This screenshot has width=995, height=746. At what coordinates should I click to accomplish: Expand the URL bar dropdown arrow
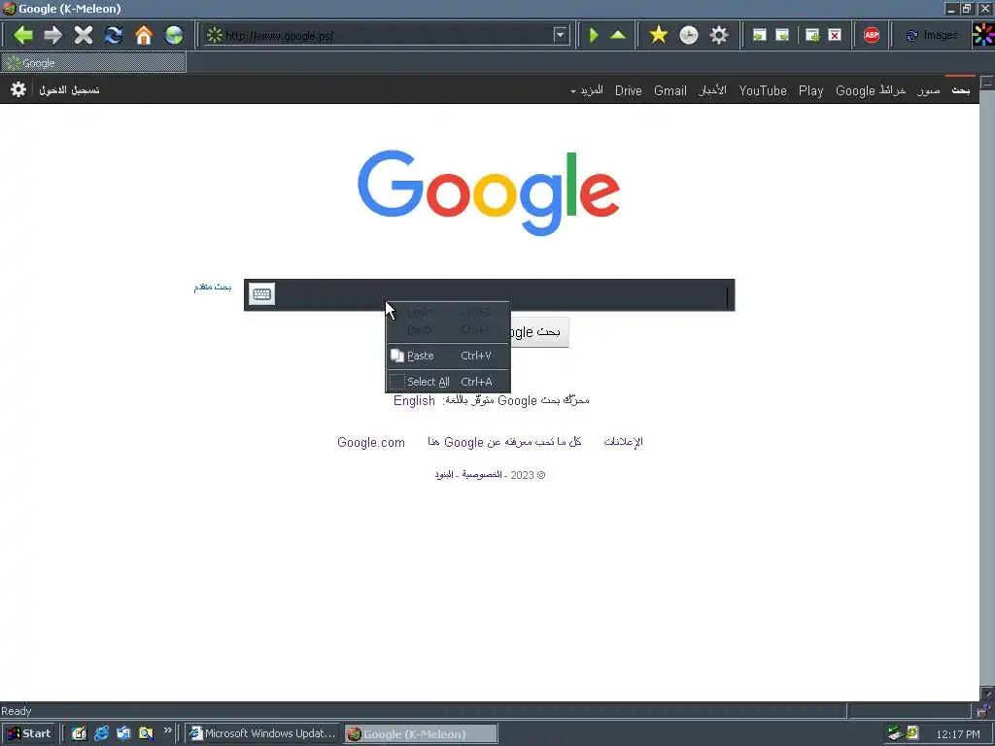(x=560, y=35)
